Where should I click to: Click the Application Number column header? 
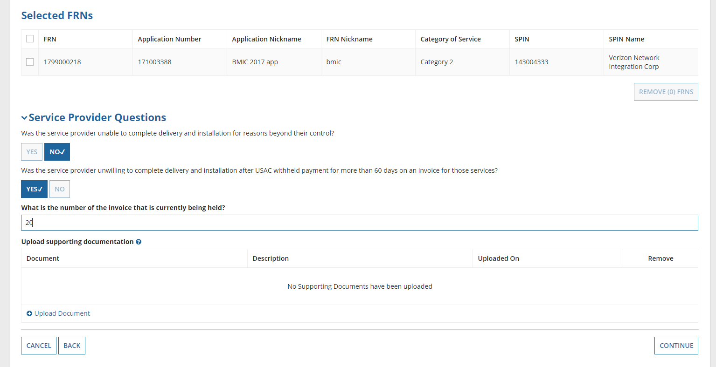tap(169, 39)
